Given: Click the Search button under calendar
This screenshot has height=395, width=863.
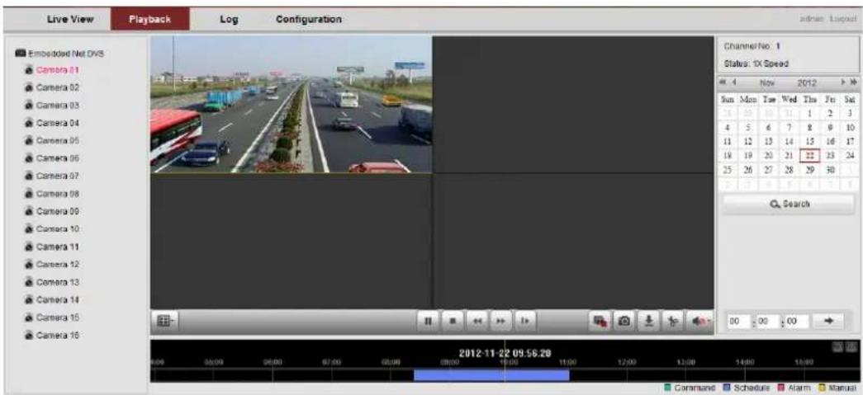Looking at the screenshot, I should 790,204.
